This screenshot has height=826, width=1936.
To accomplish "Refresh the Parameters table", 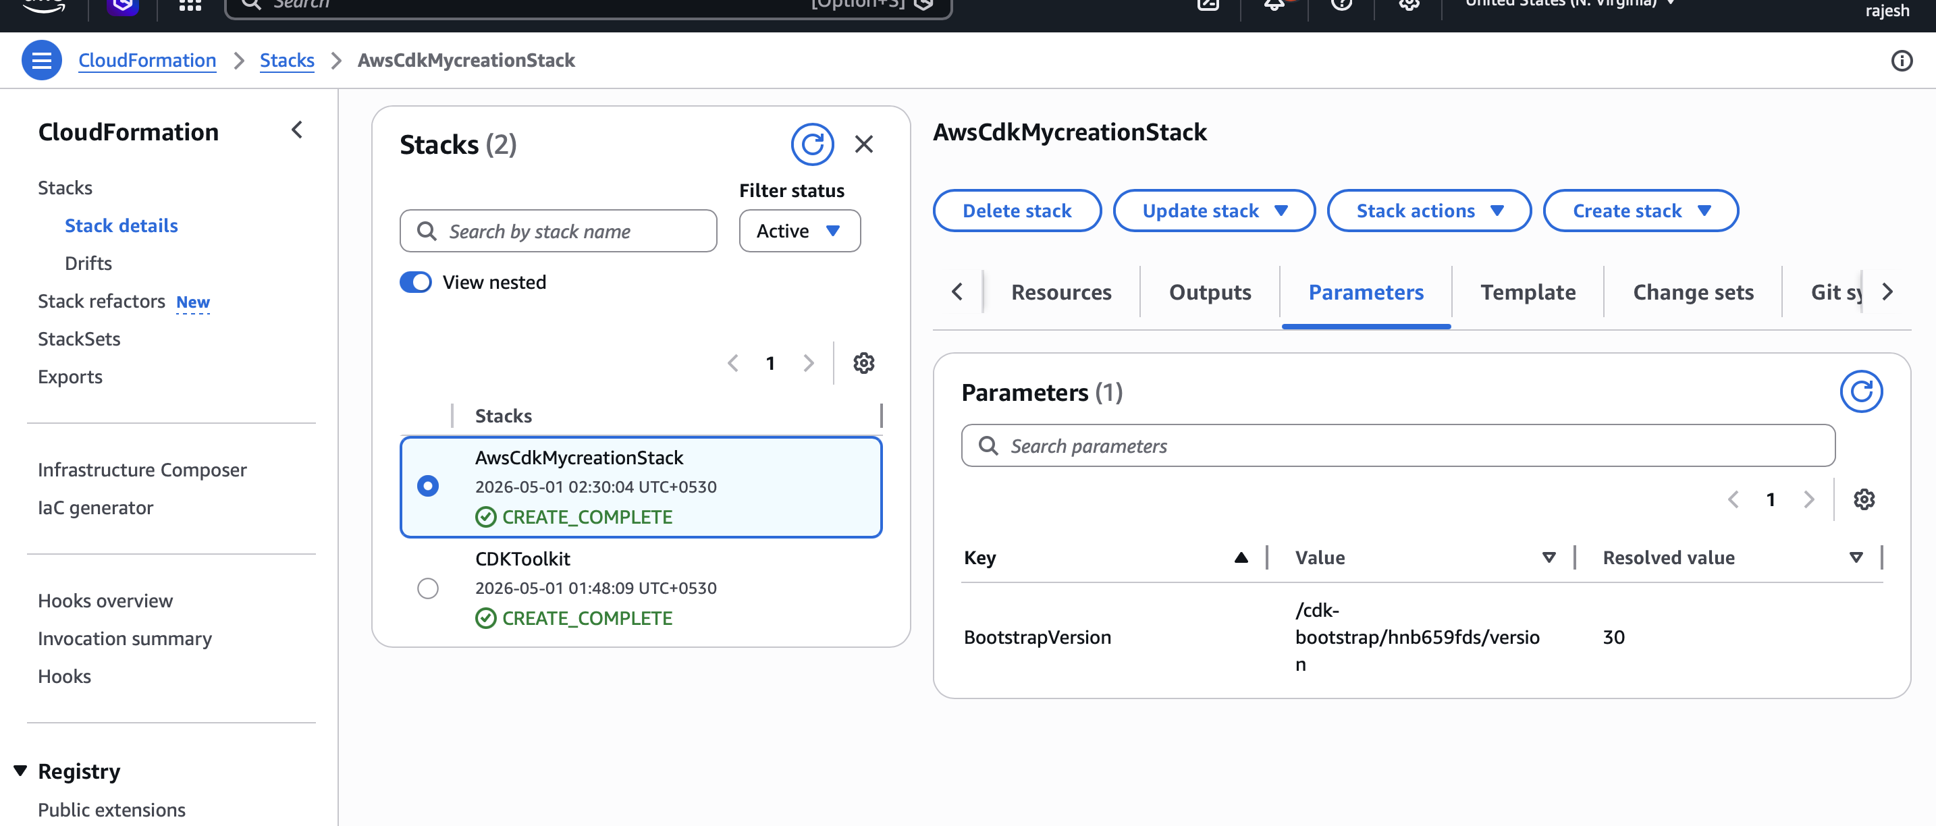I will (1861, 391).
